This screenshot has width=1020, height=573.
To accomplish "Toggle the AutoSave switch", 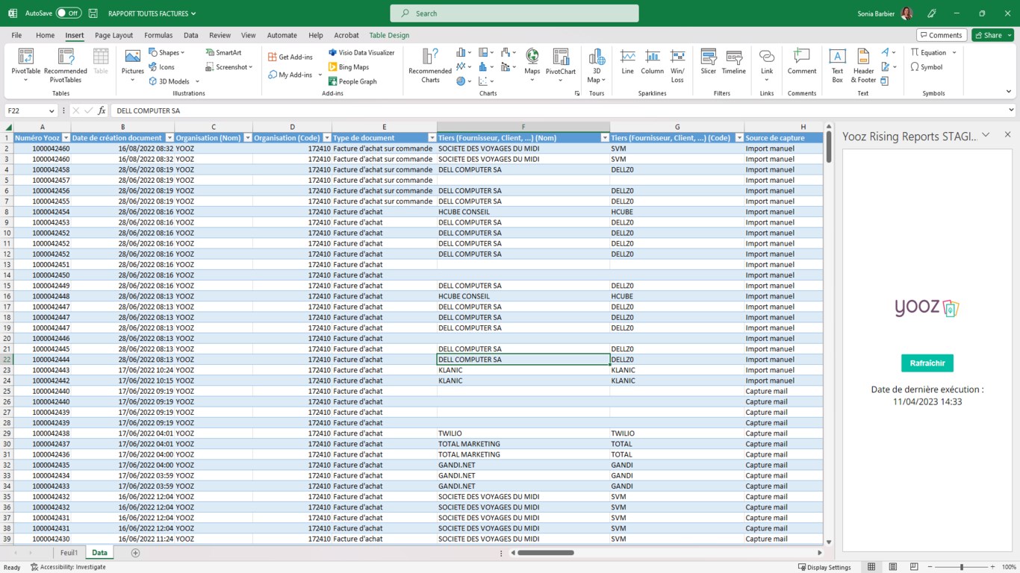I will [x=68, y=13].
